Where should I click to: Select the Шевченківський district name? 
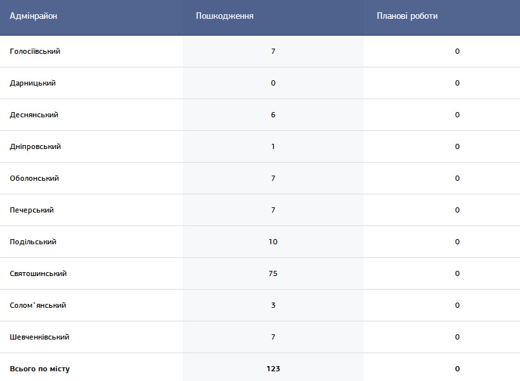40,338
